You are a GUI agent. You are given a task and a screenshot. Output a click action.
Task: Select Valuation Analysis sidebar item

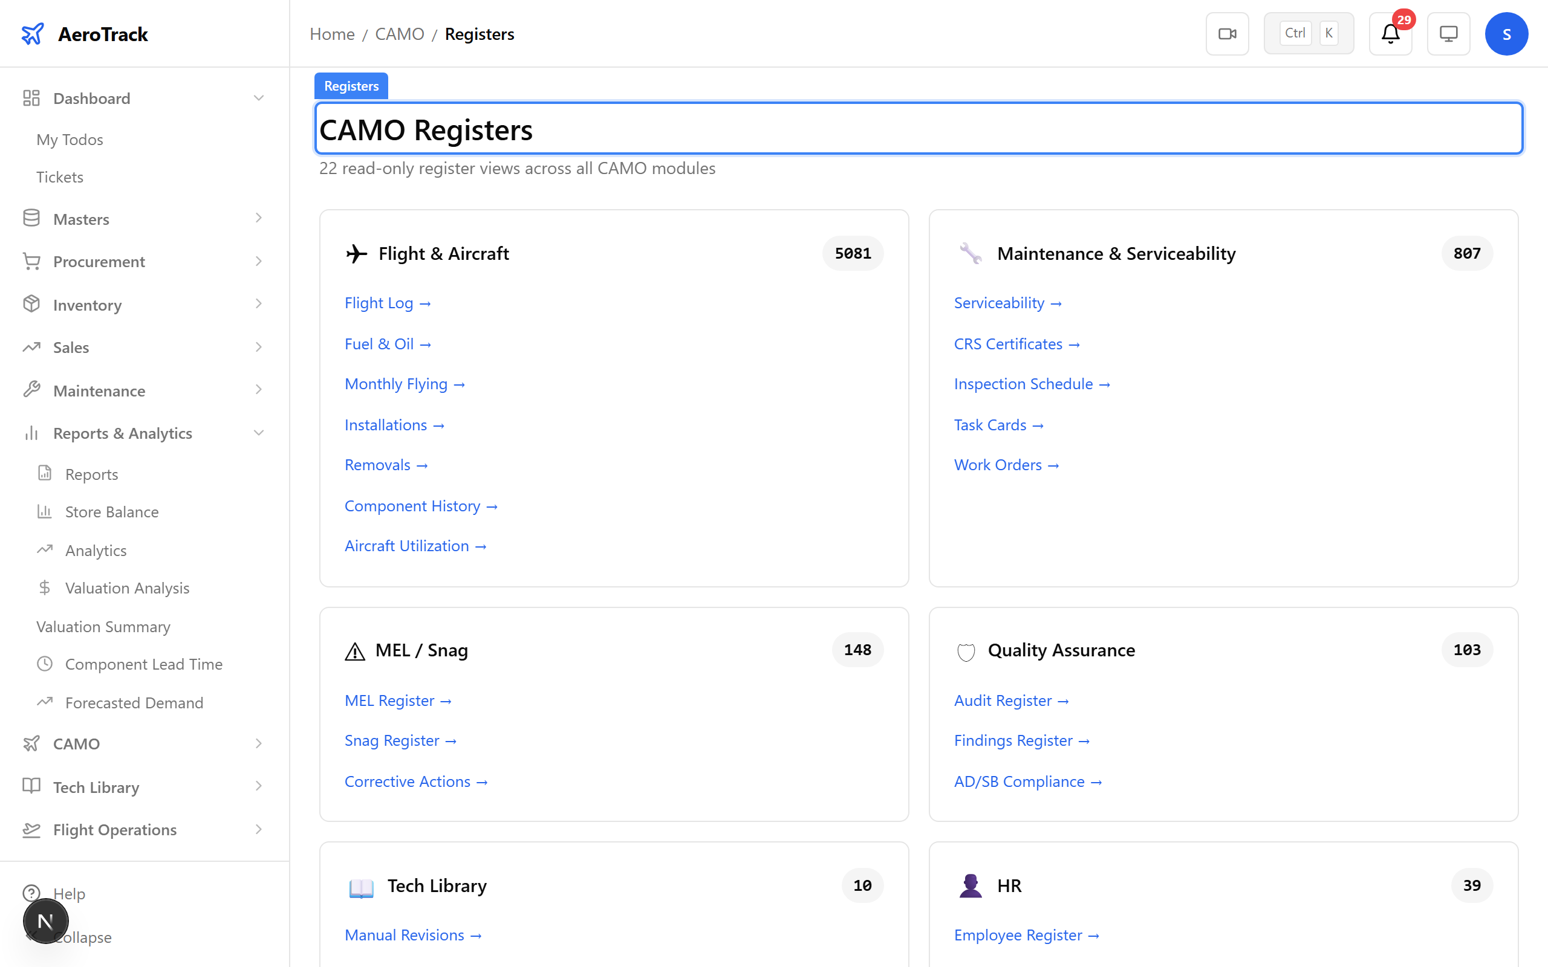click(126, 587)
